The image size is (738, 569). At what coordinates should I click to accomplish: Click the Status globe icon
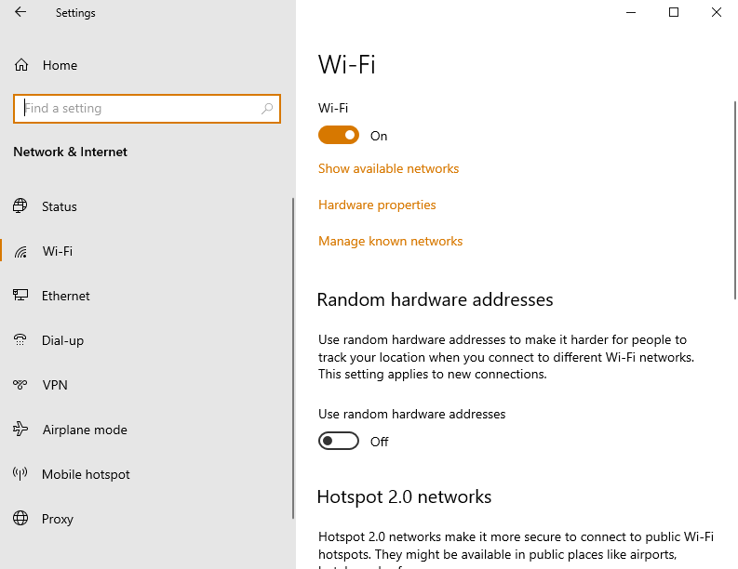[20, 206]
